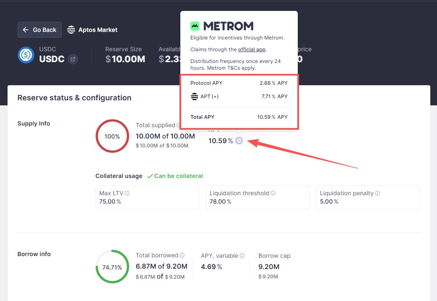Click the Aptos Market label
The height and width of the screenshot is (301, 437).
(x=98, y=30)
